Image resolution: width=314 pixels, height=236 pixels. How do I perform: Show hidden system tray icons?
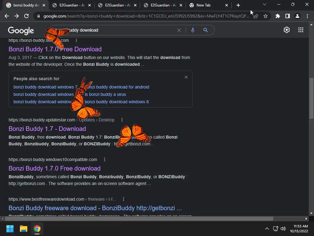267,229
